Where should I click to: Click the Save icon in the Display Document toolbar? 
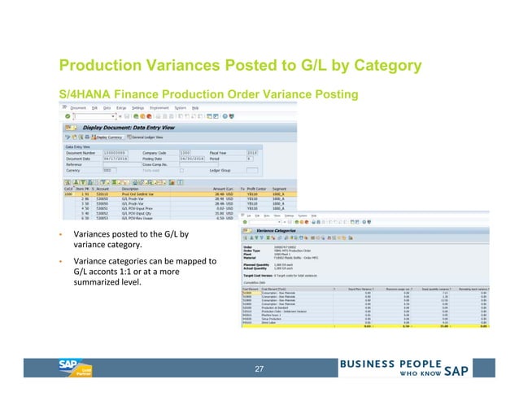click(127, 116)
